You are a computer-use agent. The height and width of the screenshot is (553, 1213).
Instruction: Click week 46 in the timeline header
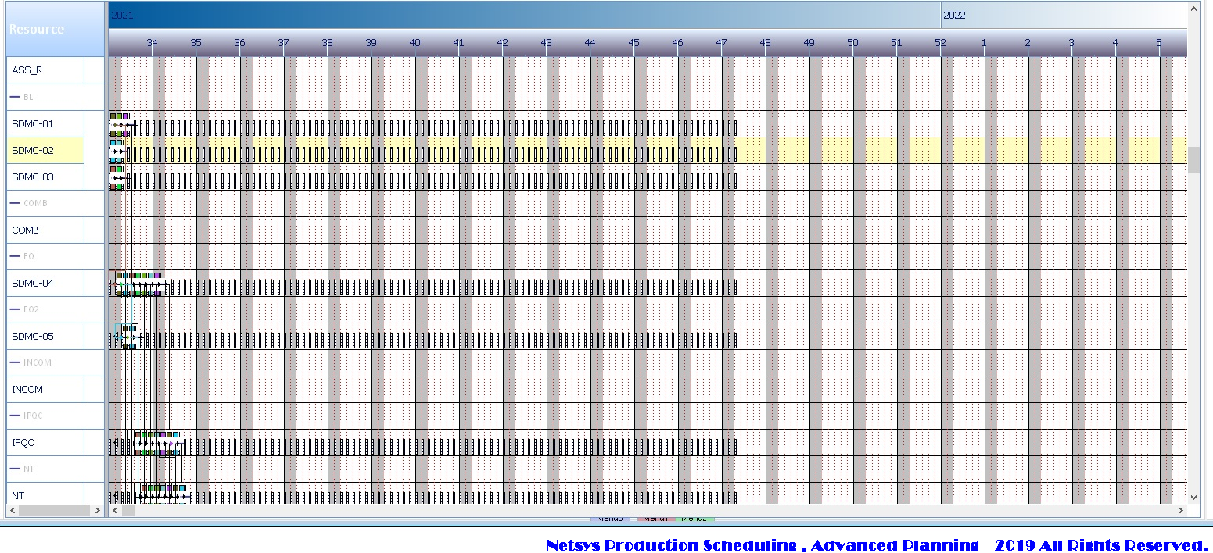pyautogui.click(x=677, y=43)
